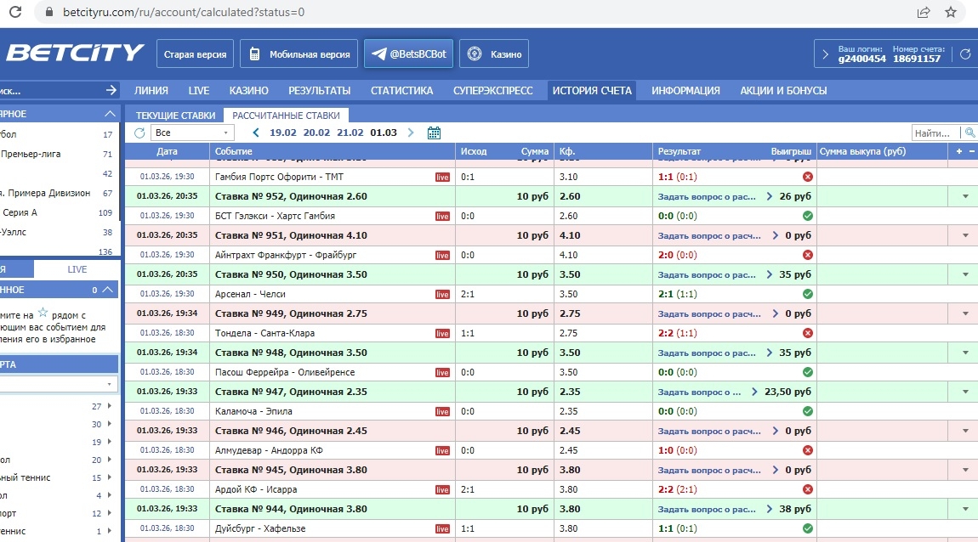Open the РЕЗУЛЬТАТЫ menu item
Image resolution: width=978 pixels, height=542 pixels.
click(319, 90)
